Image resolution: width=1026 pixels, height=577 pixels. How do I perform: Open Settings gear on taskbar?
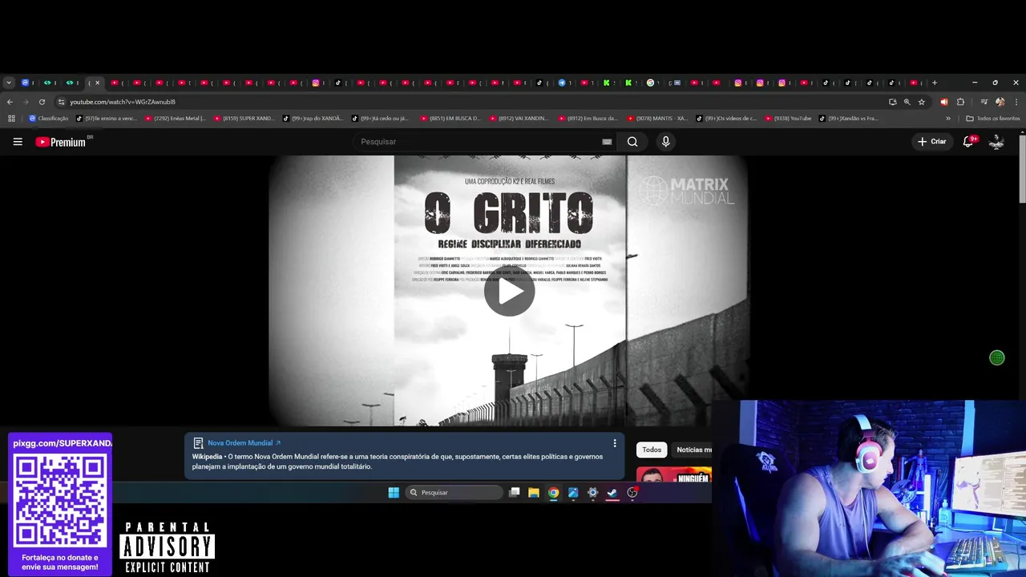pos(593,493)
